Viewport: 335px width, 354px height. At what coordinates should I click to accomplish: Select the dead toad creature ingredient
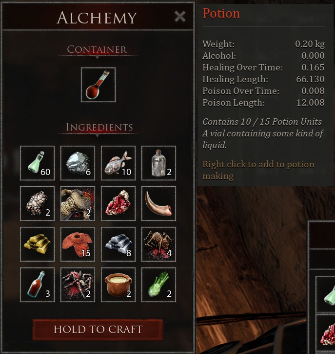[x=78, y=203]
